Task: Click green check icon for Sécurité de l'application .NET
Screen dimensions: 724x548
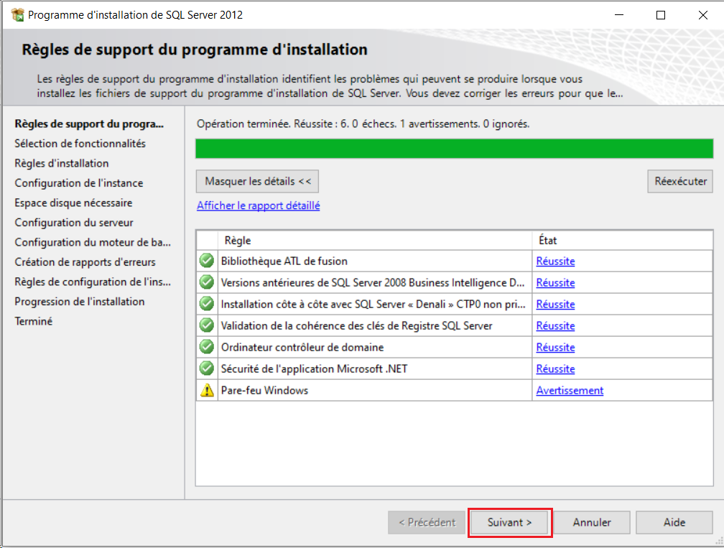Action: click(206, 368)
